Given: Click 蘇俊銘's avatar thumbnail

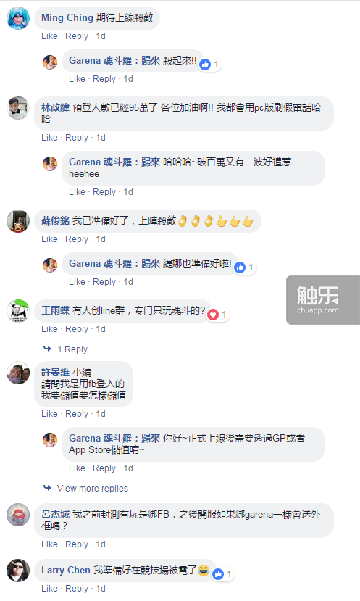Looking at the screenshot, I should (x=18, y=221).
